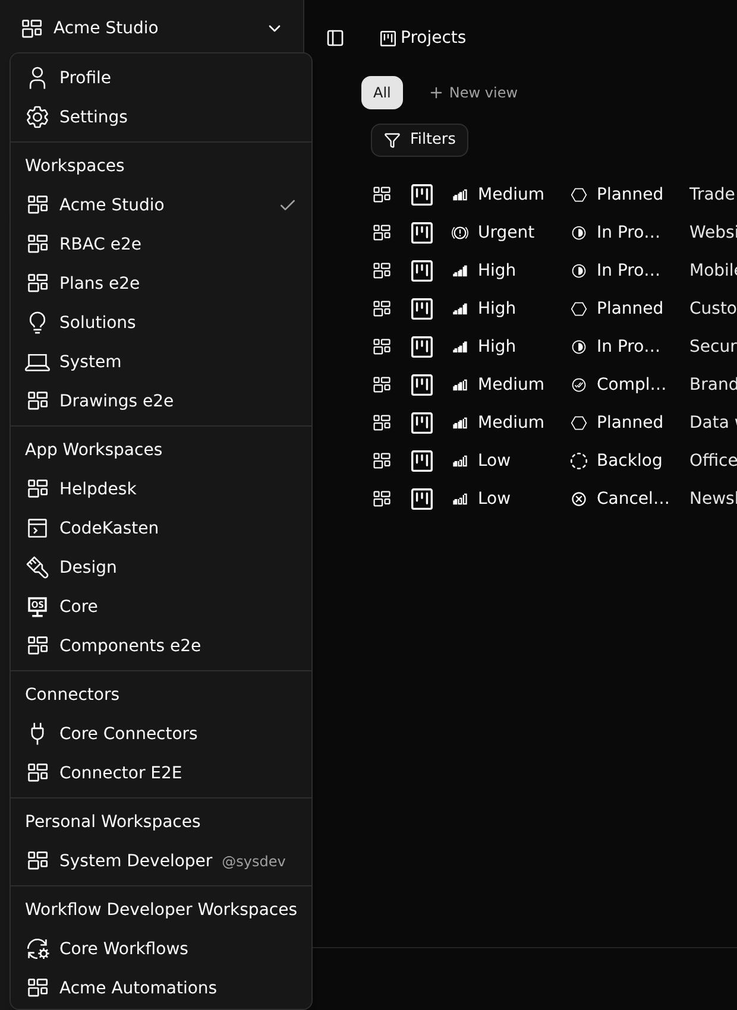
Task: Click 'In Pro…' status in Secur row
Action: coord(628,346)
